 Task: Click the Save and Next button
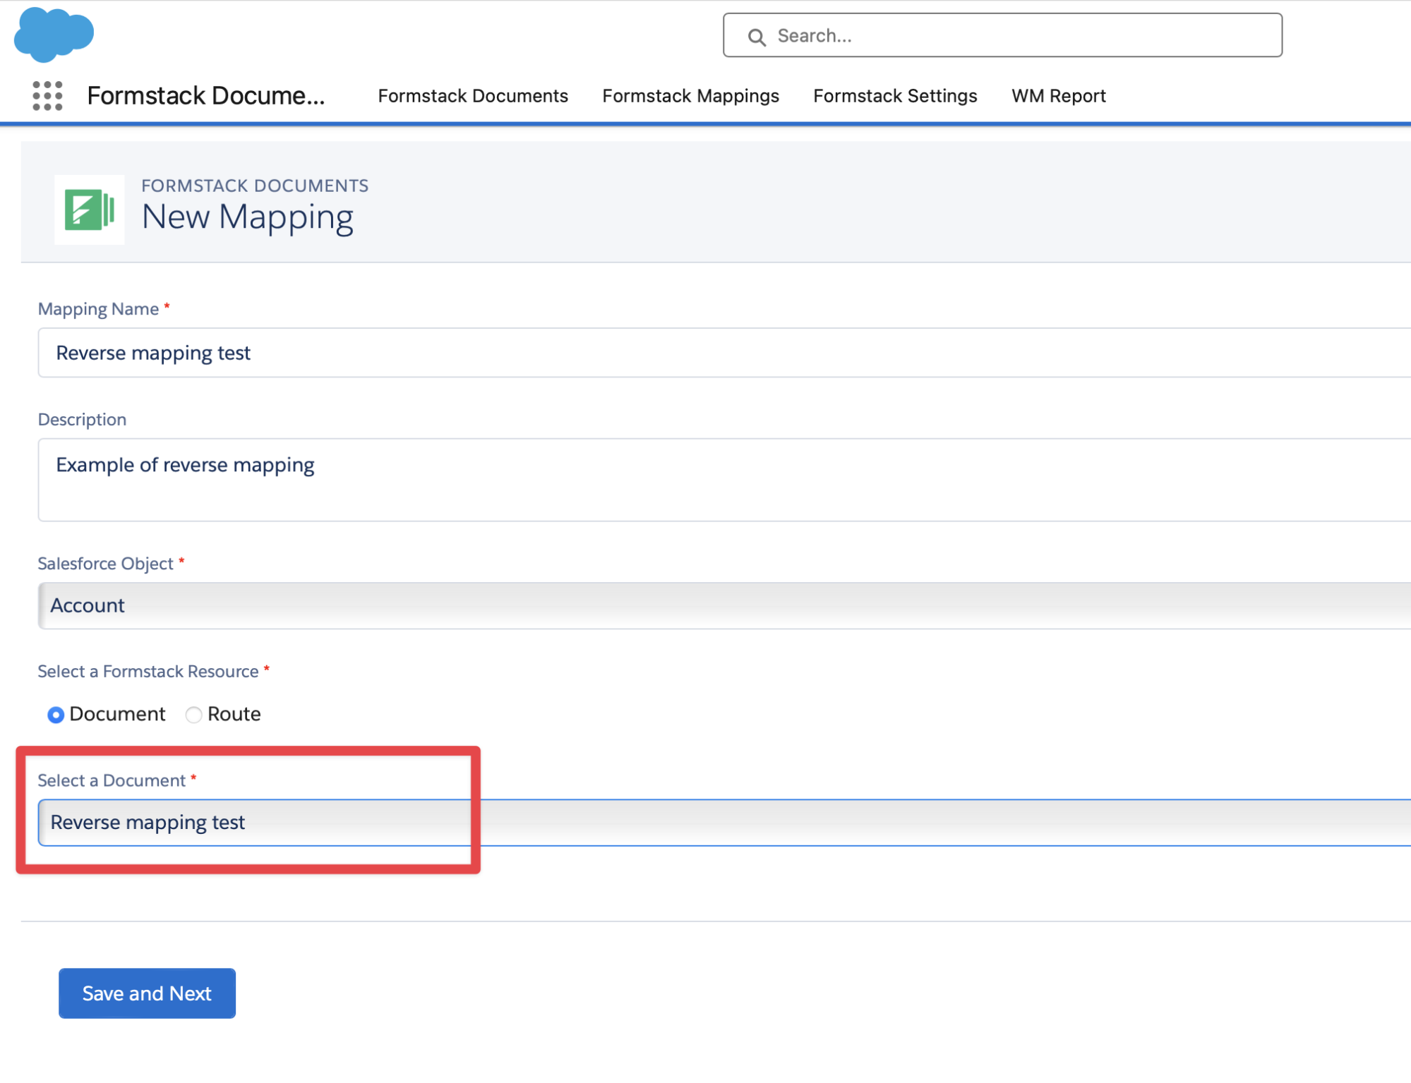point(147,993)
